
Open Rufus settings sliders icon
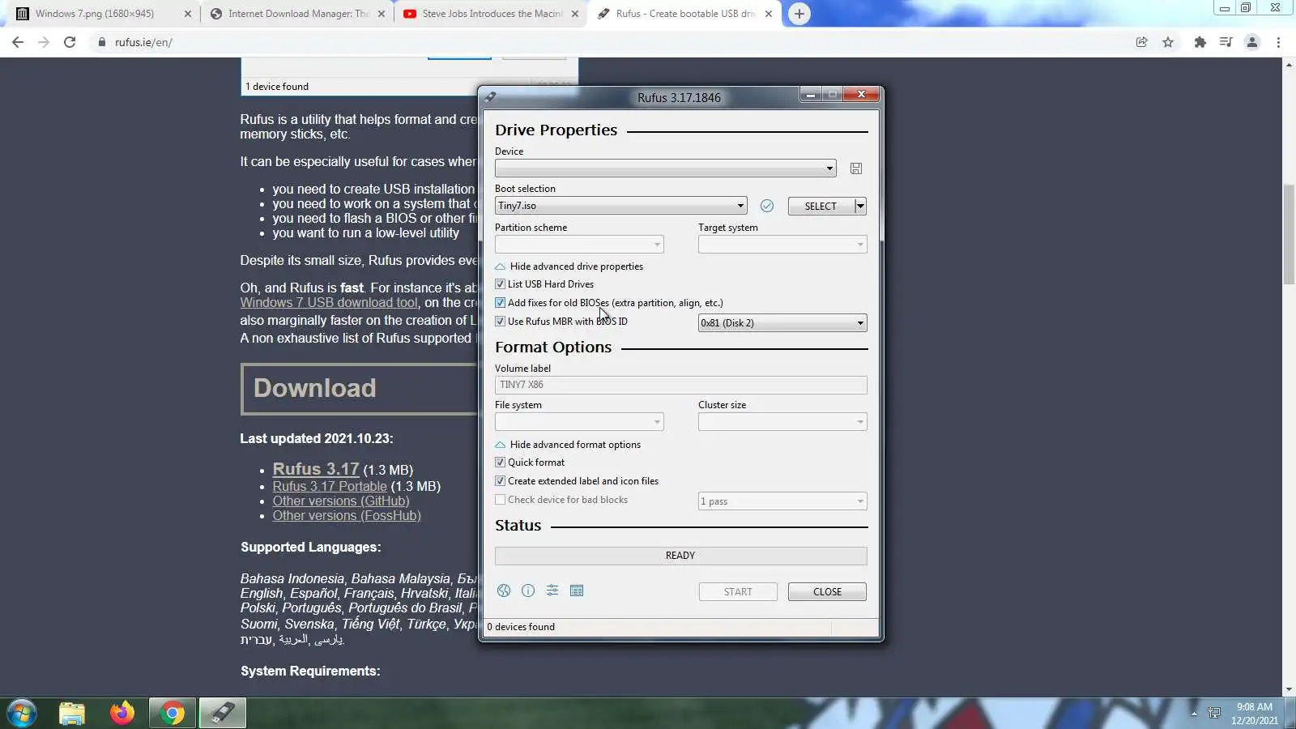pyautogui.click(x=552, y=590)
